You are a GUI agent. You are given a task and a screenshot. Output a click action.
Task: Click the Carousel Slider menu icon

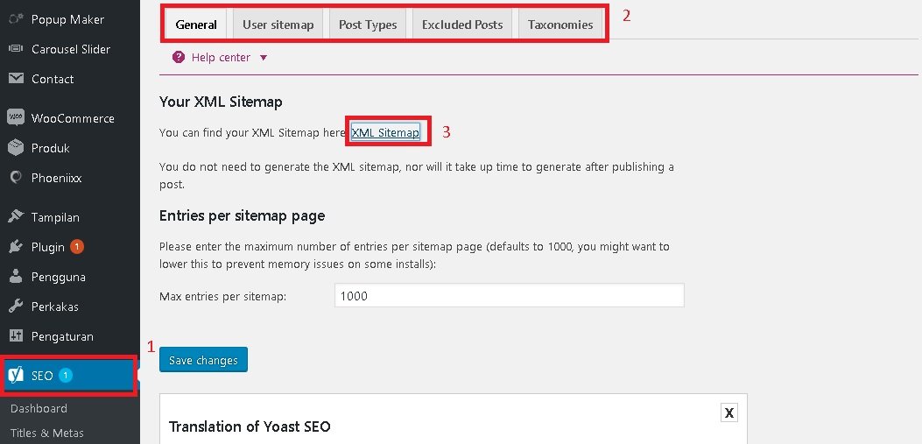click(16, 49)
